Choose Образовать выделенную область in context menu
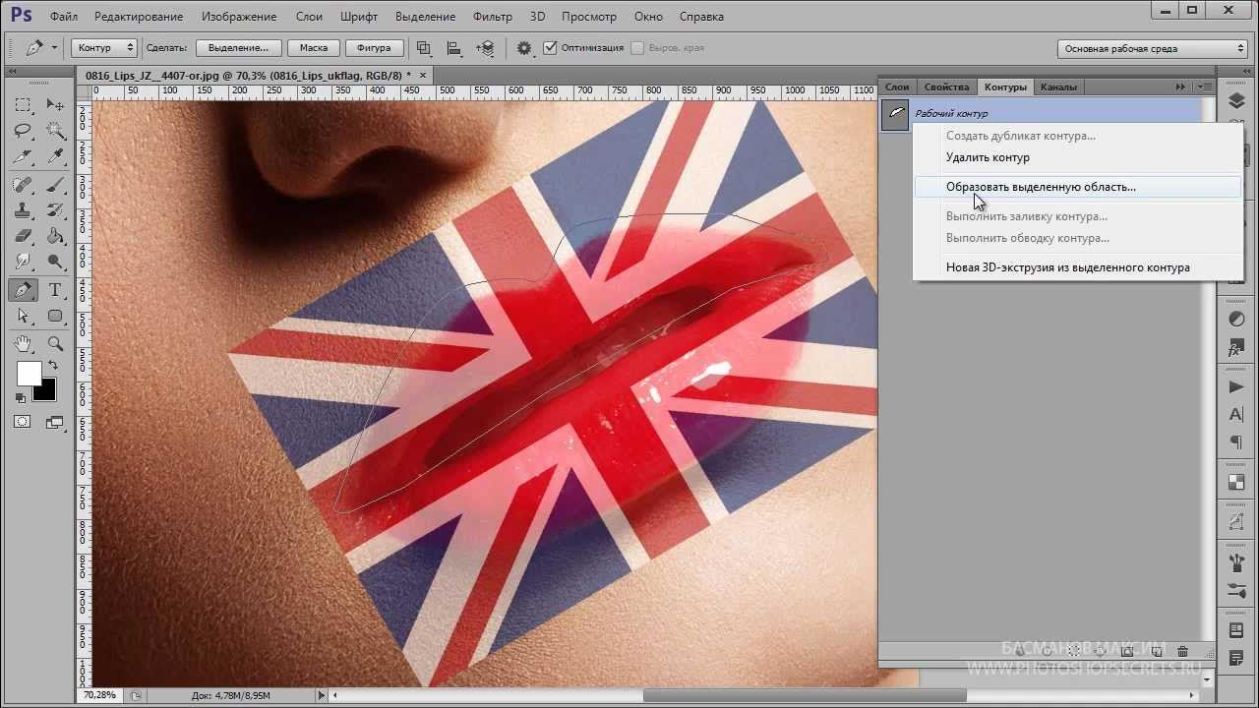 pyautogui.click(x=1078, y=187)
